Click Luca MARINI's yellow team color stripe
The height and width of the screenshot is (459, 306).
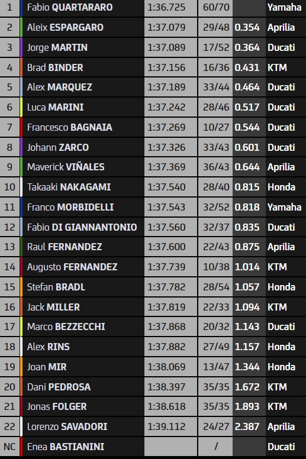21,107
